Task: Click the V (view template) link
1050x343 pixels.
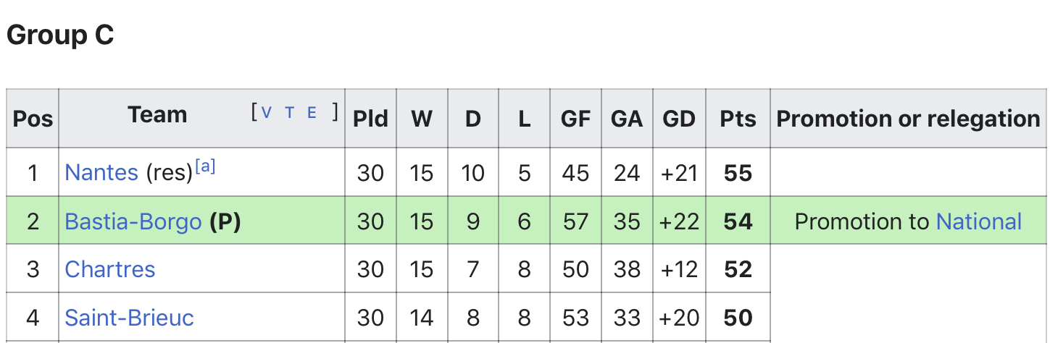Action: coord(267,112)
